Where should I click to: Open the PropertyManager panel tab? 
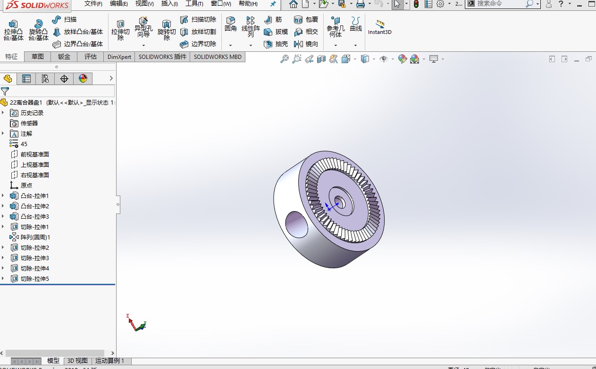[x=26, y=79]
